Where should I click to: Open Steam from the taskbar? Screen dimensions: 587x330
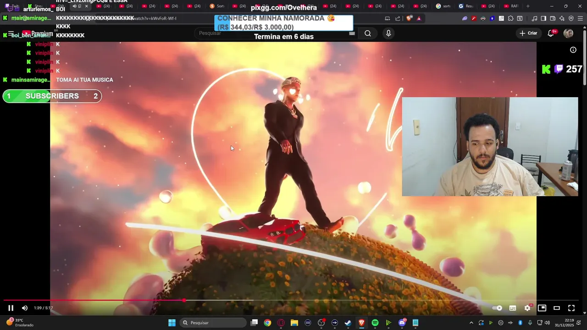348,323
